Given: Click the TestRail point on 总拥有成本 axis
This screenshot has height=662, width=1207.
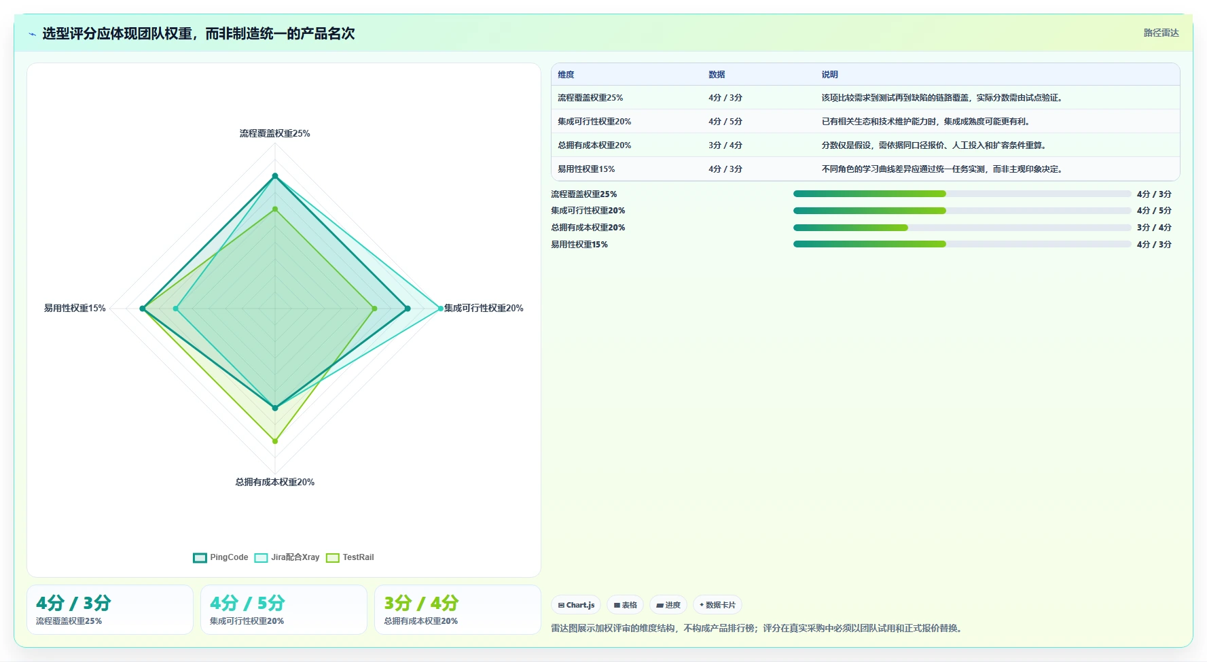Looking at the screenshot, I should click(x=275, y=441).
